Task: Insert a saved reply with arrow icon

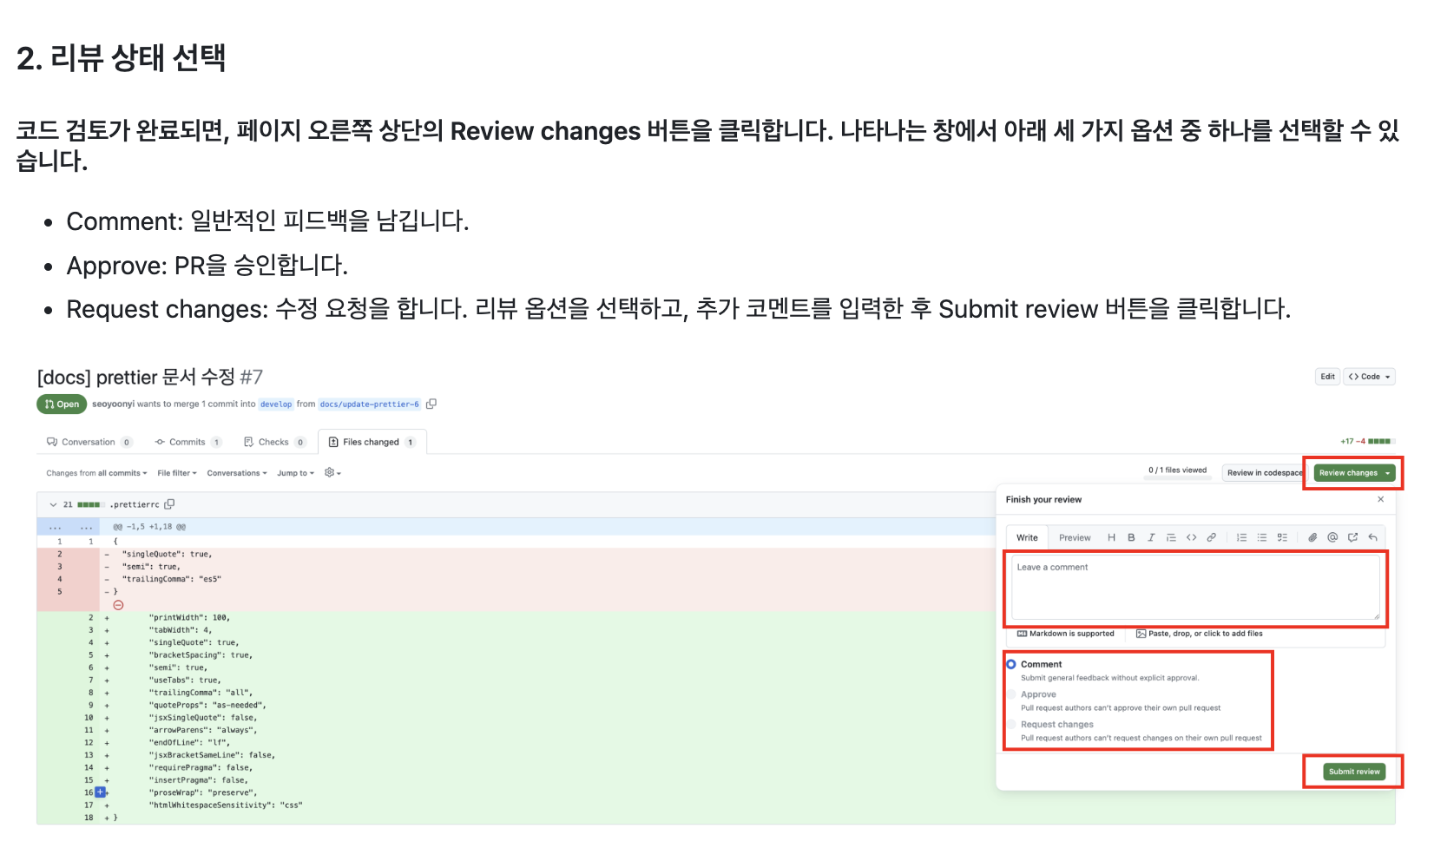Action: pyautogui.click(x=1372, y=538)
